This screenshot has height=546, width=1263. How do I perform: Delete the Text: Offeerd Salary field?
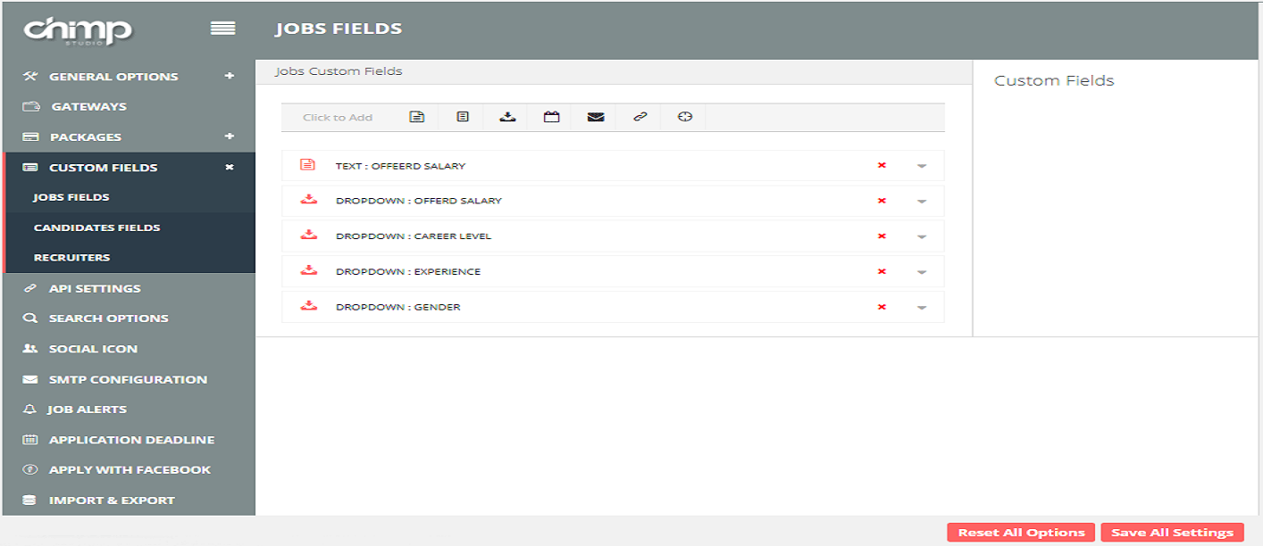click(882, 166)
